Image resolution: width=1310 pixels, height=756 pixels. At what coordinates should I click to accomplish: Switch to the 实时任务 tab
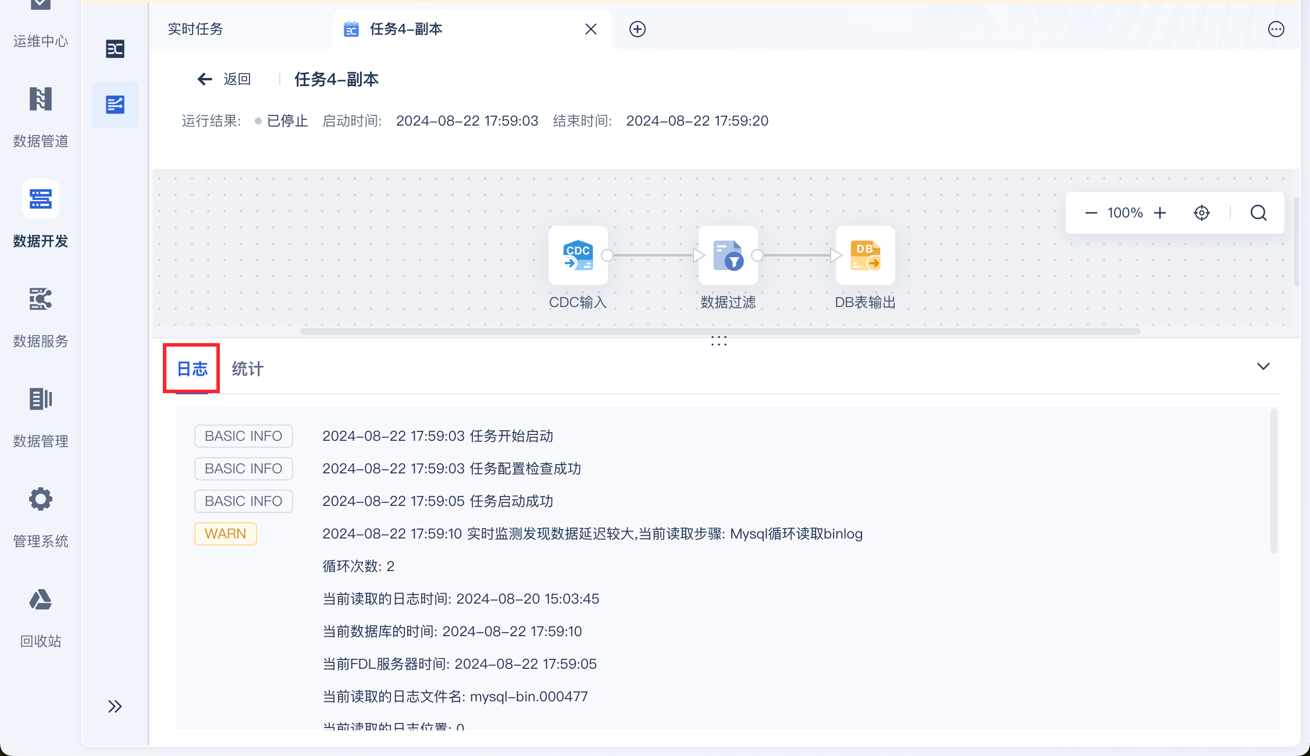(x=195, y=29)
